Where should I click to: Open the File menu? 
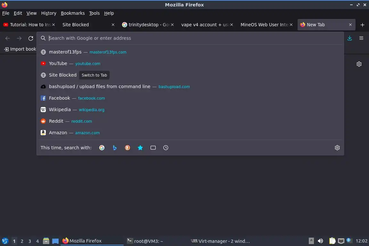click(6, 13)
